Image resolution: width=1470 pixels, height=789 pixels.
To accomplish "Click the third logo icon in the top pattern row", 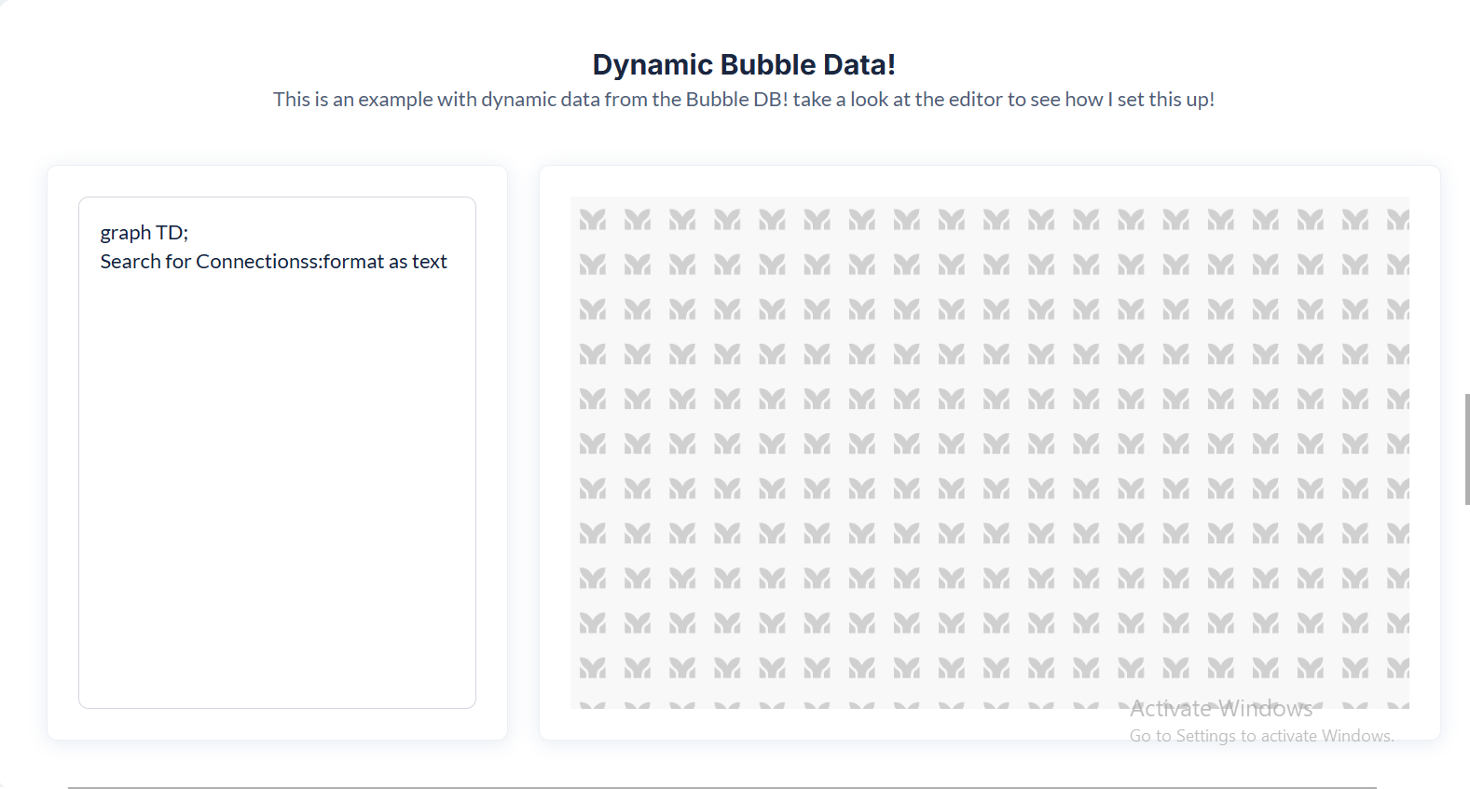I will (x=682, y=220).
